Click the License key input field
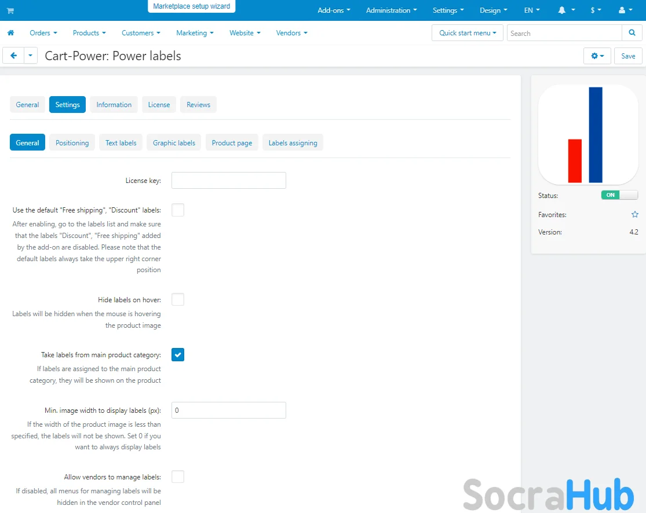Viewport: 646px width, 513px height. pos(229,181)
